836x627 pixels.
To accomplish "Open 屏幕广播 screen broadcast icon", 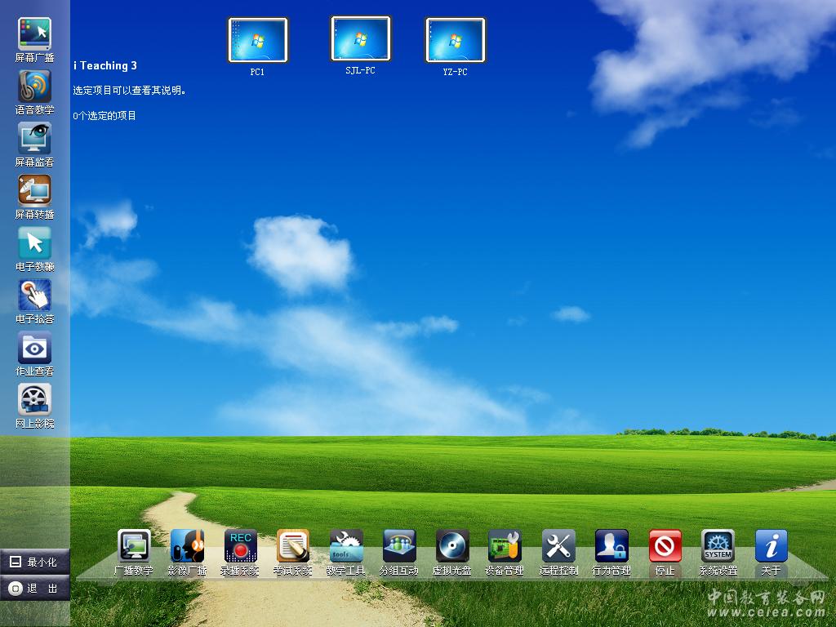I will click(x=34, y=34).
